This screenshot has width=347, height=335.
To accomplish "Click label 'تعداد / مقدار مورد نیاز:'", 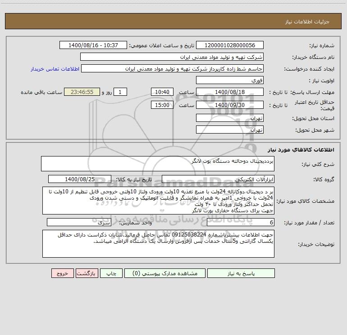I will click(309, 223).
